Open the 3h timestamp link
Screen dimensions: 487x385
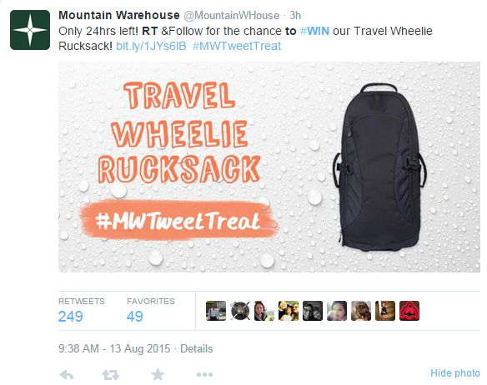click(295, 15)
